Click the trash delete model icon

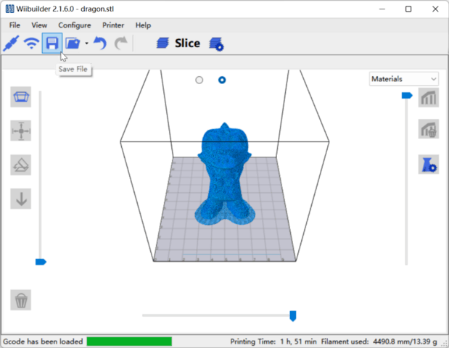click(21, 299)
